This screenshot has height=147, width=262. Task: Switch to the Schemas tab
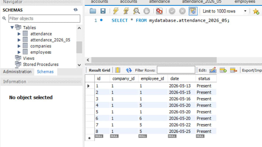tap(45, 72)
